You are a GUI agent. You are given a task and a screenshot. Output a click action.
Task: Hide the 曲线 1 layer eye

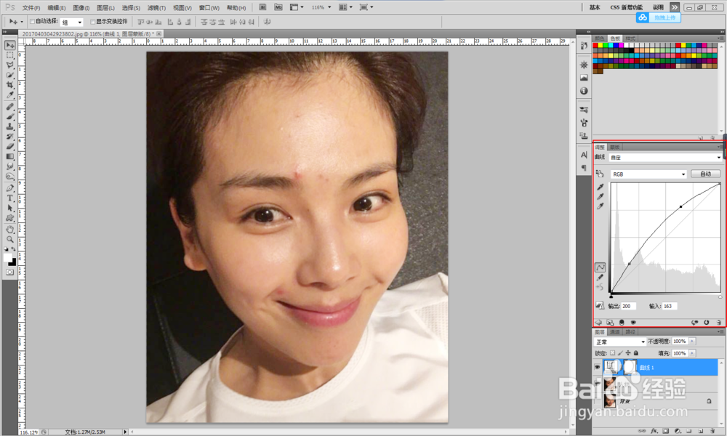pyautogui.click(x=597, y=367)
